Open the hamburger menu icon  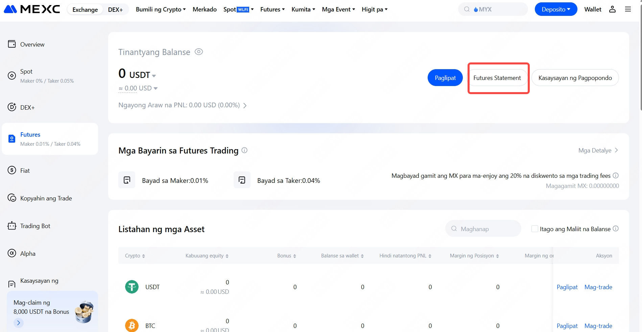(628, 9)
